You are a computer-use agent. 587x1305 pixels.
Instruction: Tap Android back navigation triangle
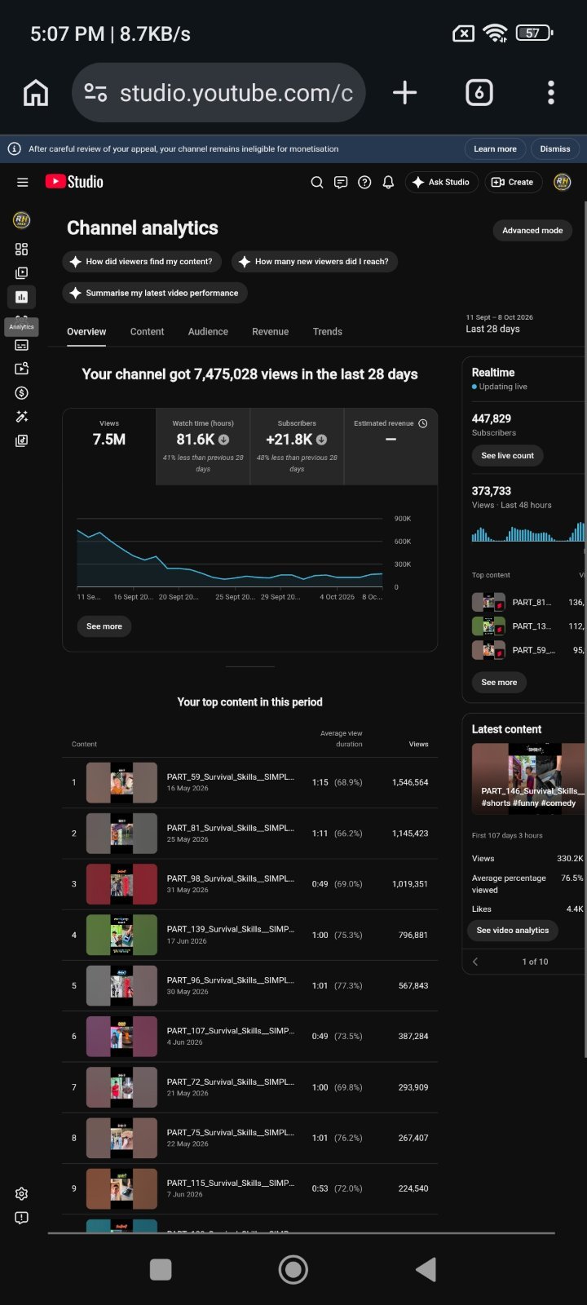click(426, 1269)
